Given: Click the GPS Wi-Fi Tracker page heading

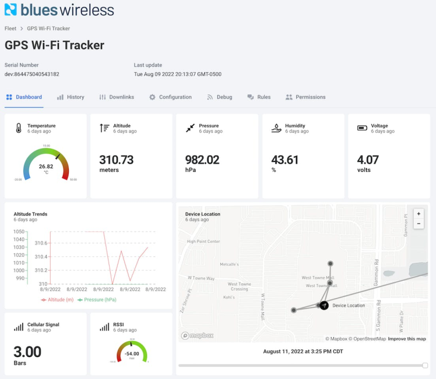Looking at the screenshot, I should [x=55, y=45].
